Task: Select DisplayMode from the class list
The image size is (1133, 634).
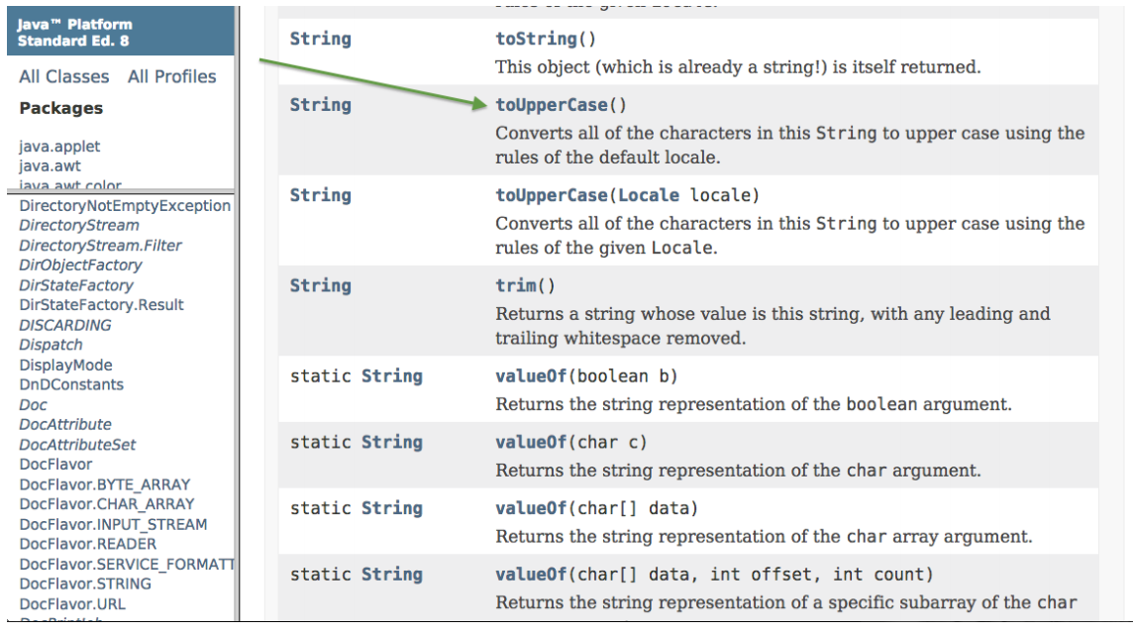Action: pyautogui.click(x=65, y=365)
